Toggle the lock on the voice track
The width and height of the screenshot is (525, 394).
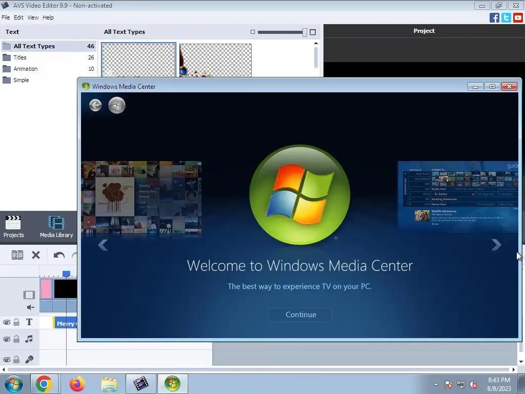point(16,360)
